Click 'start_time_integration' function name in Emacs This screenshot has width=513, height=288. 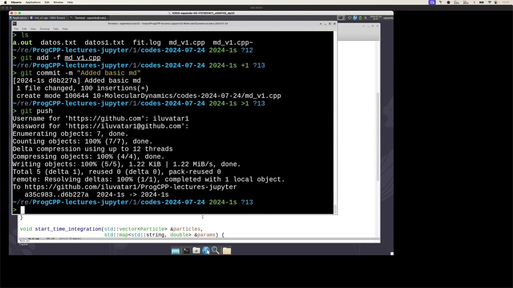[x=68, y=229]
